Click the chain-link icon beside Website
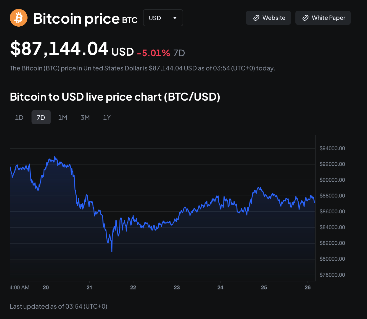 coord(256,18)
